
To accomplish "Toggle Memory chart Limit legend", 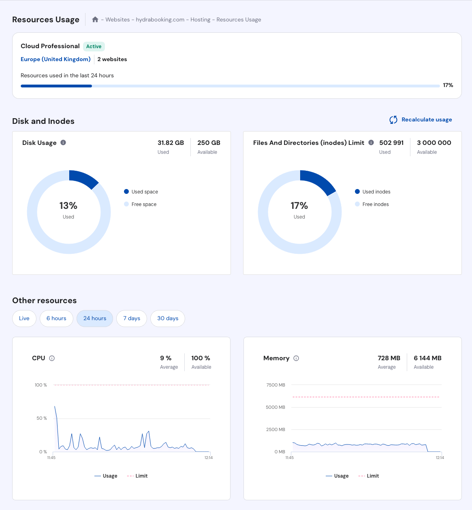I will [369, 476].
